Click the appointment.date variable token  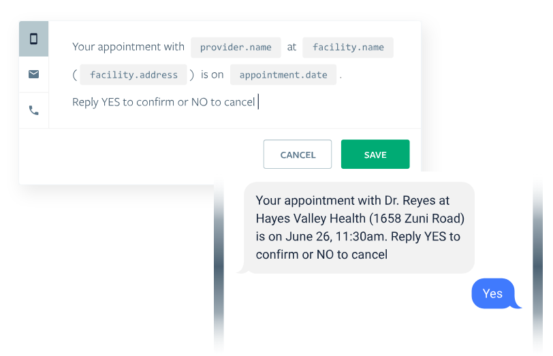pos(283,75)
